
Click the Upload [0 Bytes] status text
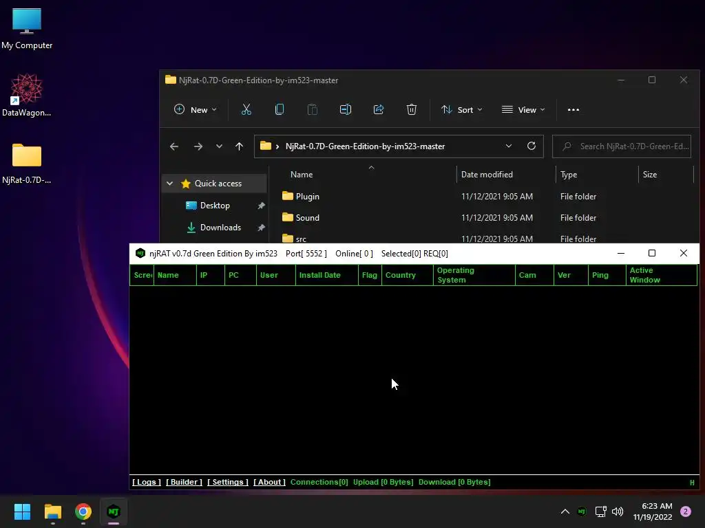click(x=383, y=482)
